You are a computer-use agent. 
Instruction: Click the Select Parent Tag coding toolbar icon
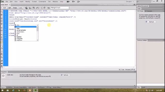coord(2,28)
